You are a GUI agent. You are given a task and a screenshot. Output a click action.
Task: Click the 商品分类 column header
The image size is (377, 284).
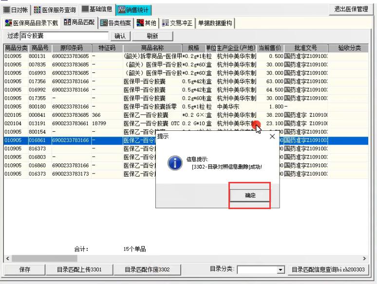[16, 48]
